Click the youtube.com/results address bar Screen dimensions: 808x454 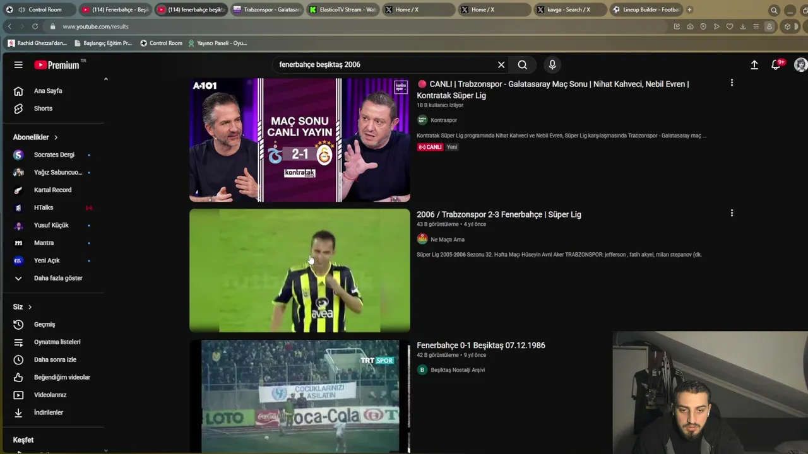(x=357, y=26)
